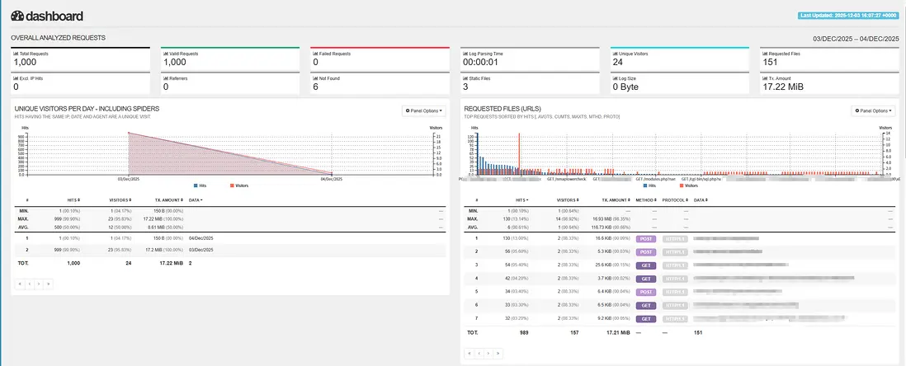Image resolution: width=906 pixels, height=366 pixels.
Task: Click the POST method badge in row 1
Action: [x=646, y=237]
